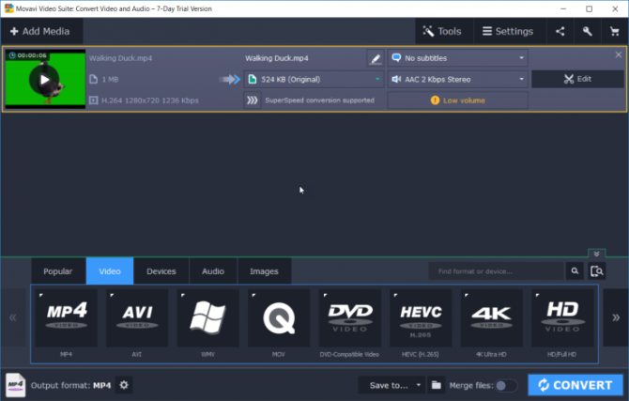Viewport: 629px width, 401px height.
Task: Open the 524 KB (Original) size dropdown
Action: point(314,79)
